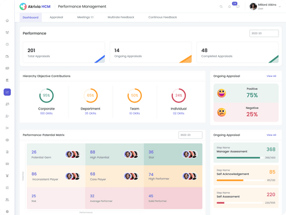The width and height of the screenshot is (286, 215).
Task: Go to Home via sidebar house icon
Action: [7, 21]
